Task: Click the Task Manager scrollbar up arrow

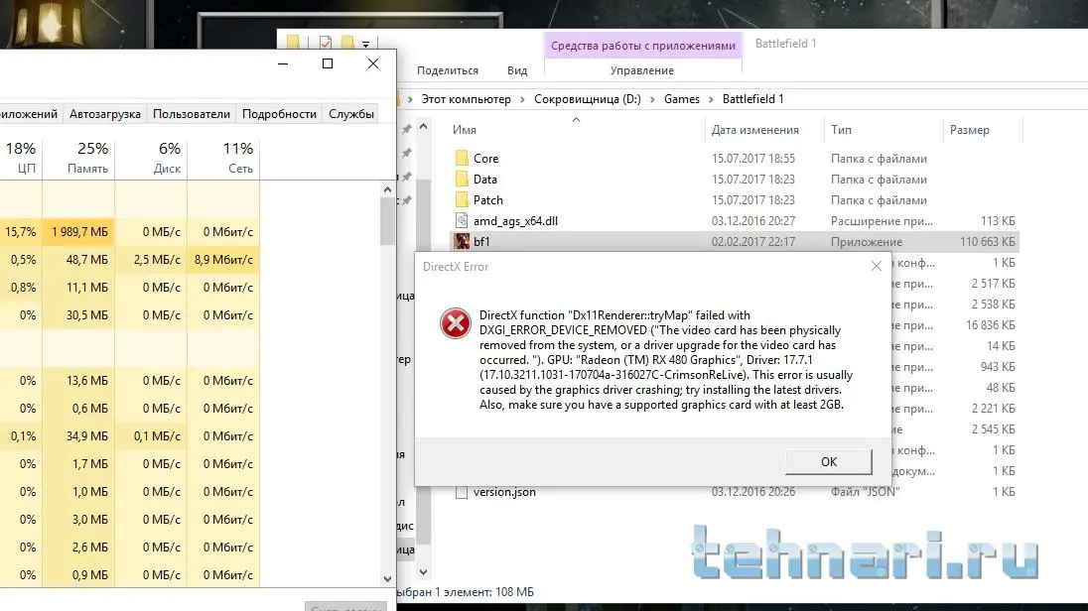Action: pyautogui.click(x=387, y=189)
